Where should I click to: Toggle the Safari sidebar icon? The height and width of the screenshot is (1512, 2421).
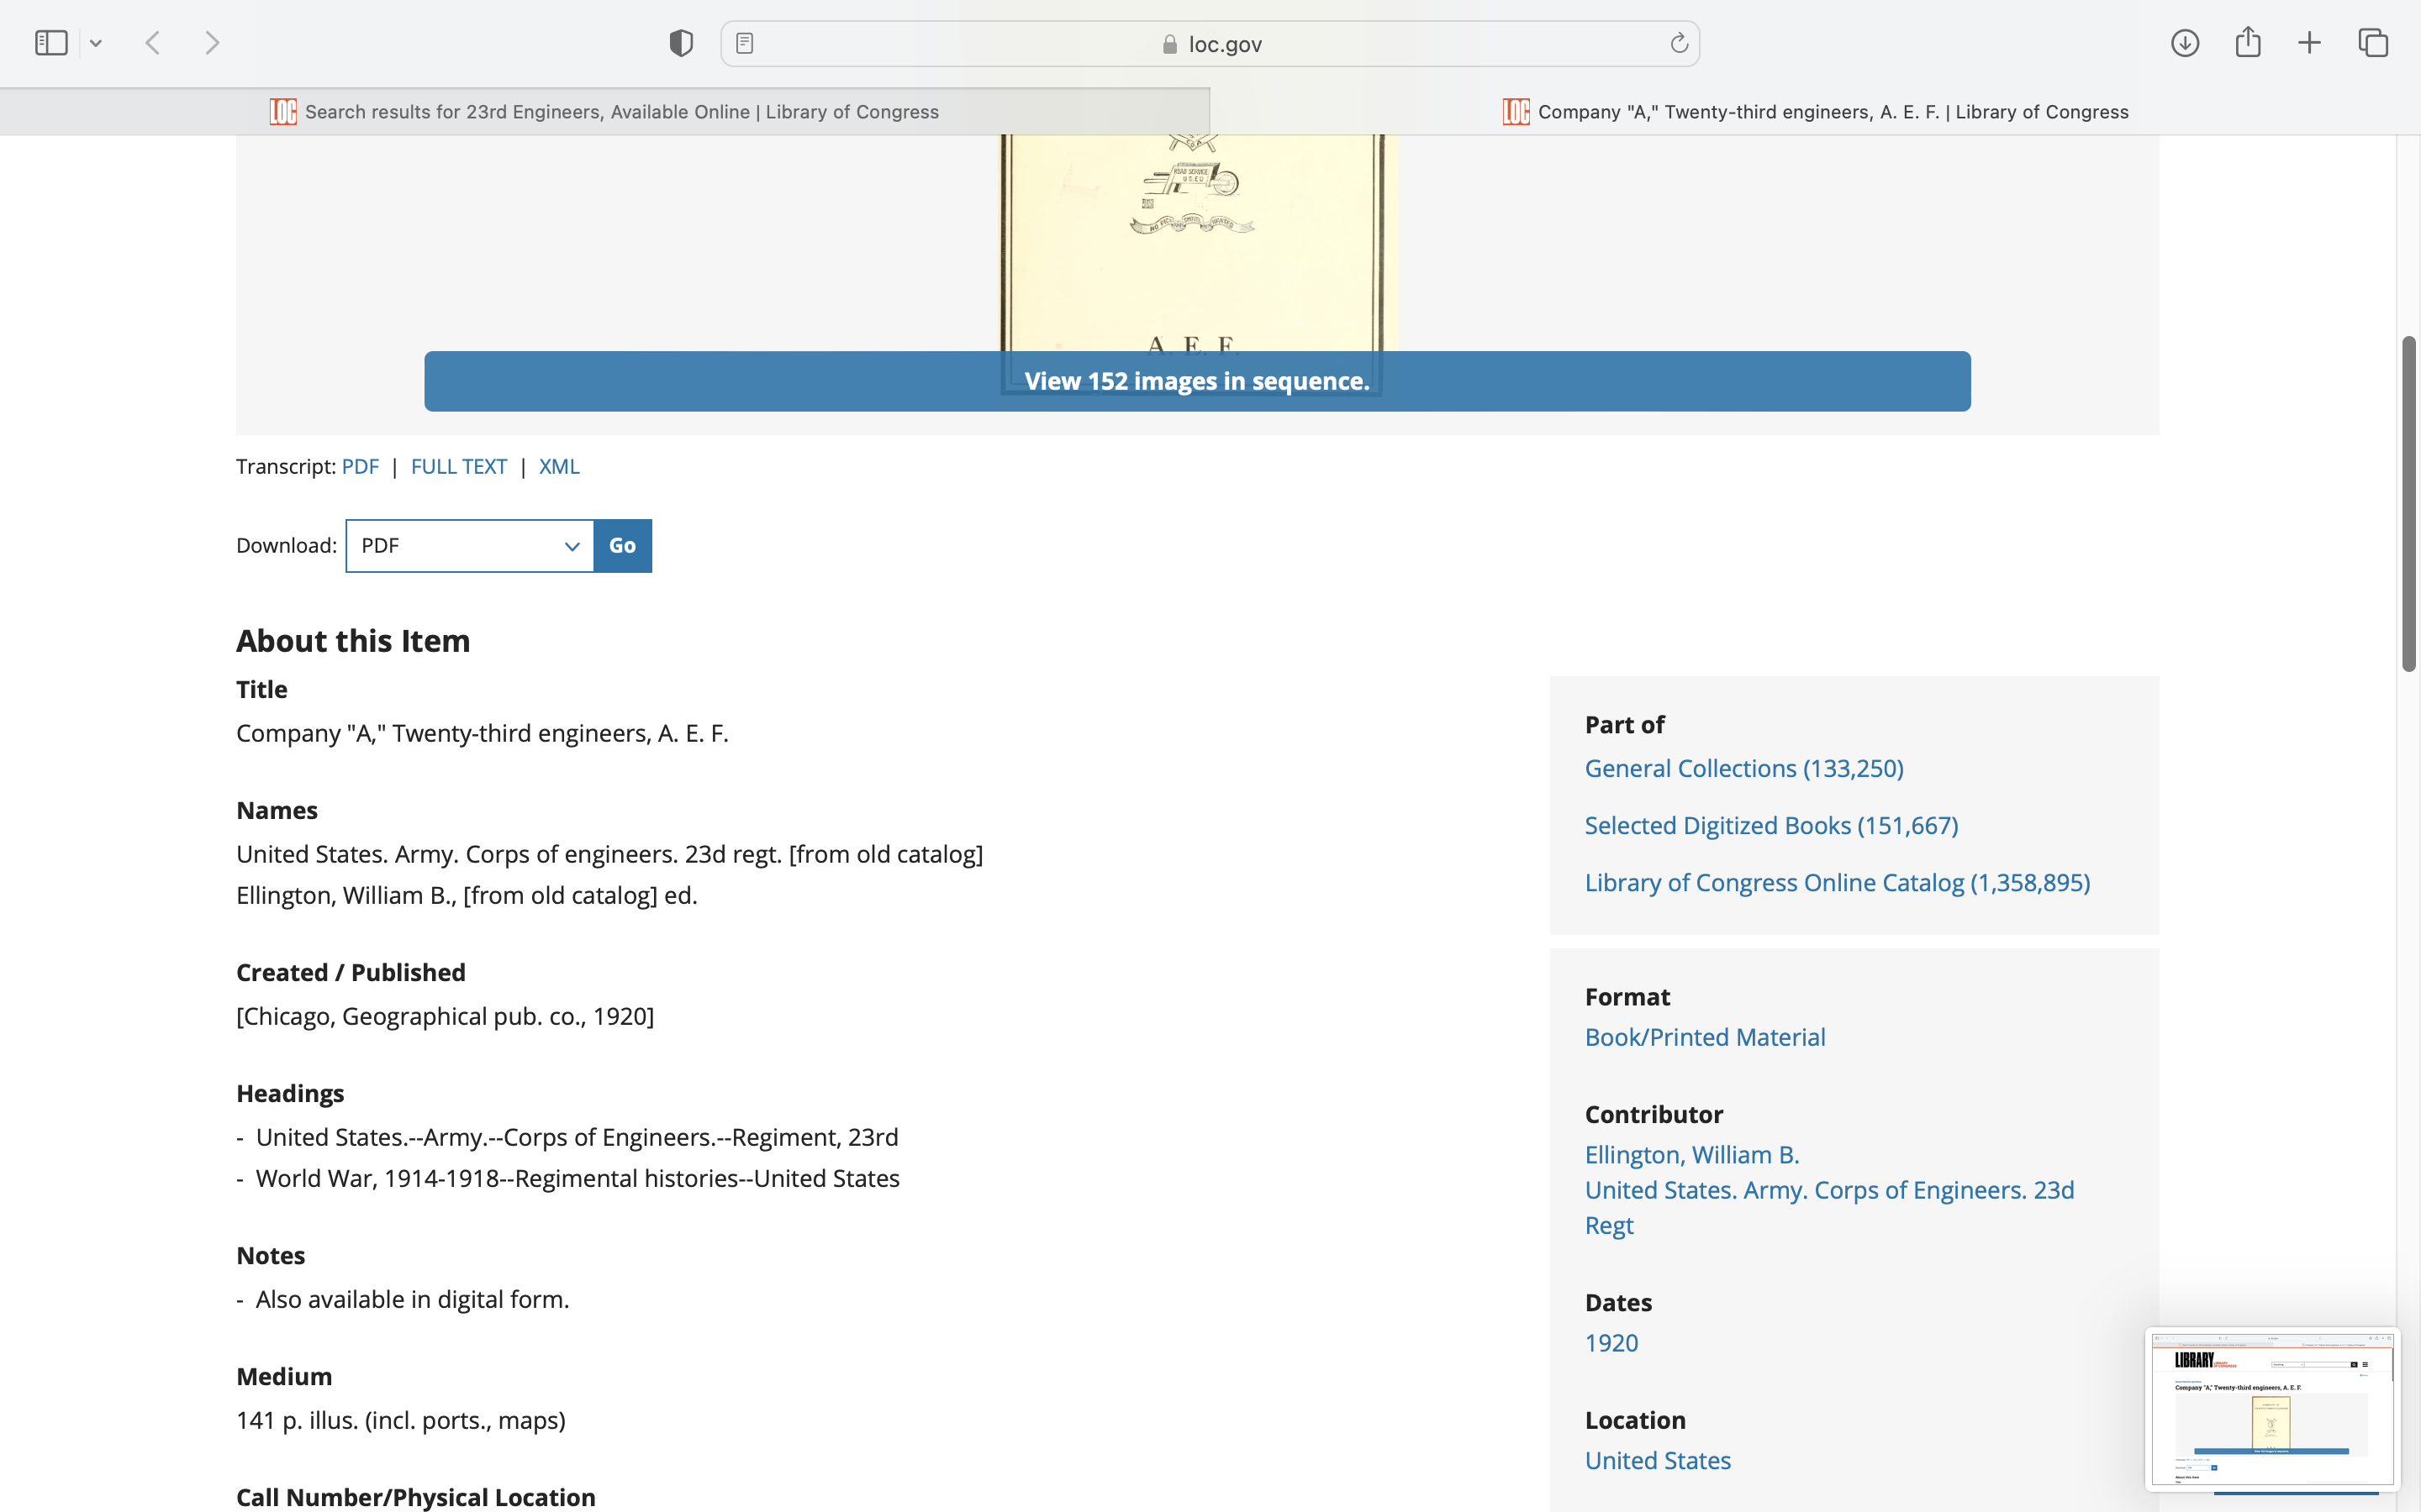(x=51, y=43)
